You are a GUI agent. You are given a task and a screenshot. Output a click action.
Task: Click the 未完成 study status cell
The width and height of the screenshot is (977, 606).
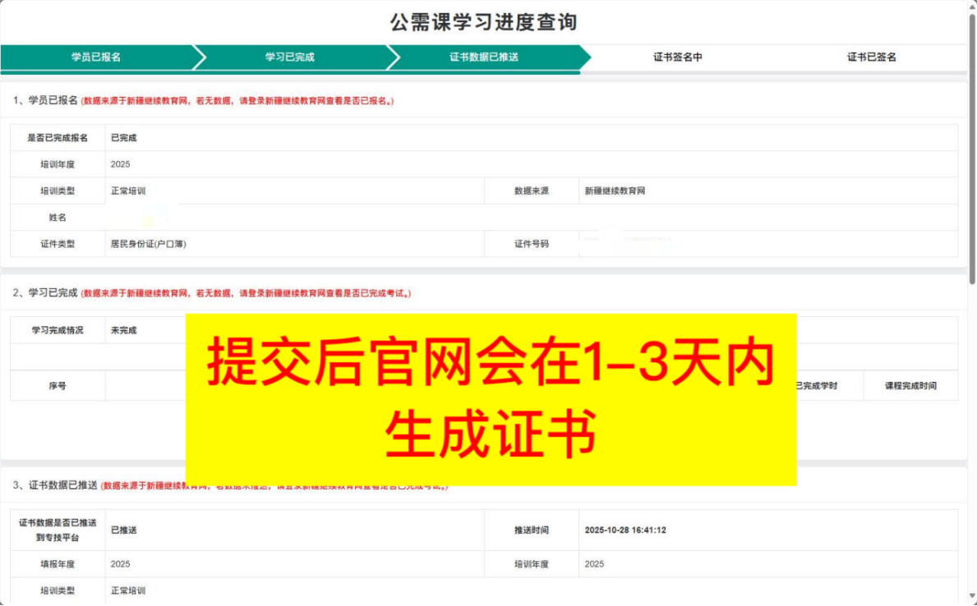[x=125, y=329]
